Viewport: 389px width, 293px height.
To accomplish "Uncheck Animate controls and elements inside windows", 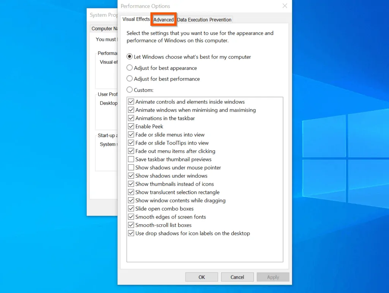I will point(131,102).
